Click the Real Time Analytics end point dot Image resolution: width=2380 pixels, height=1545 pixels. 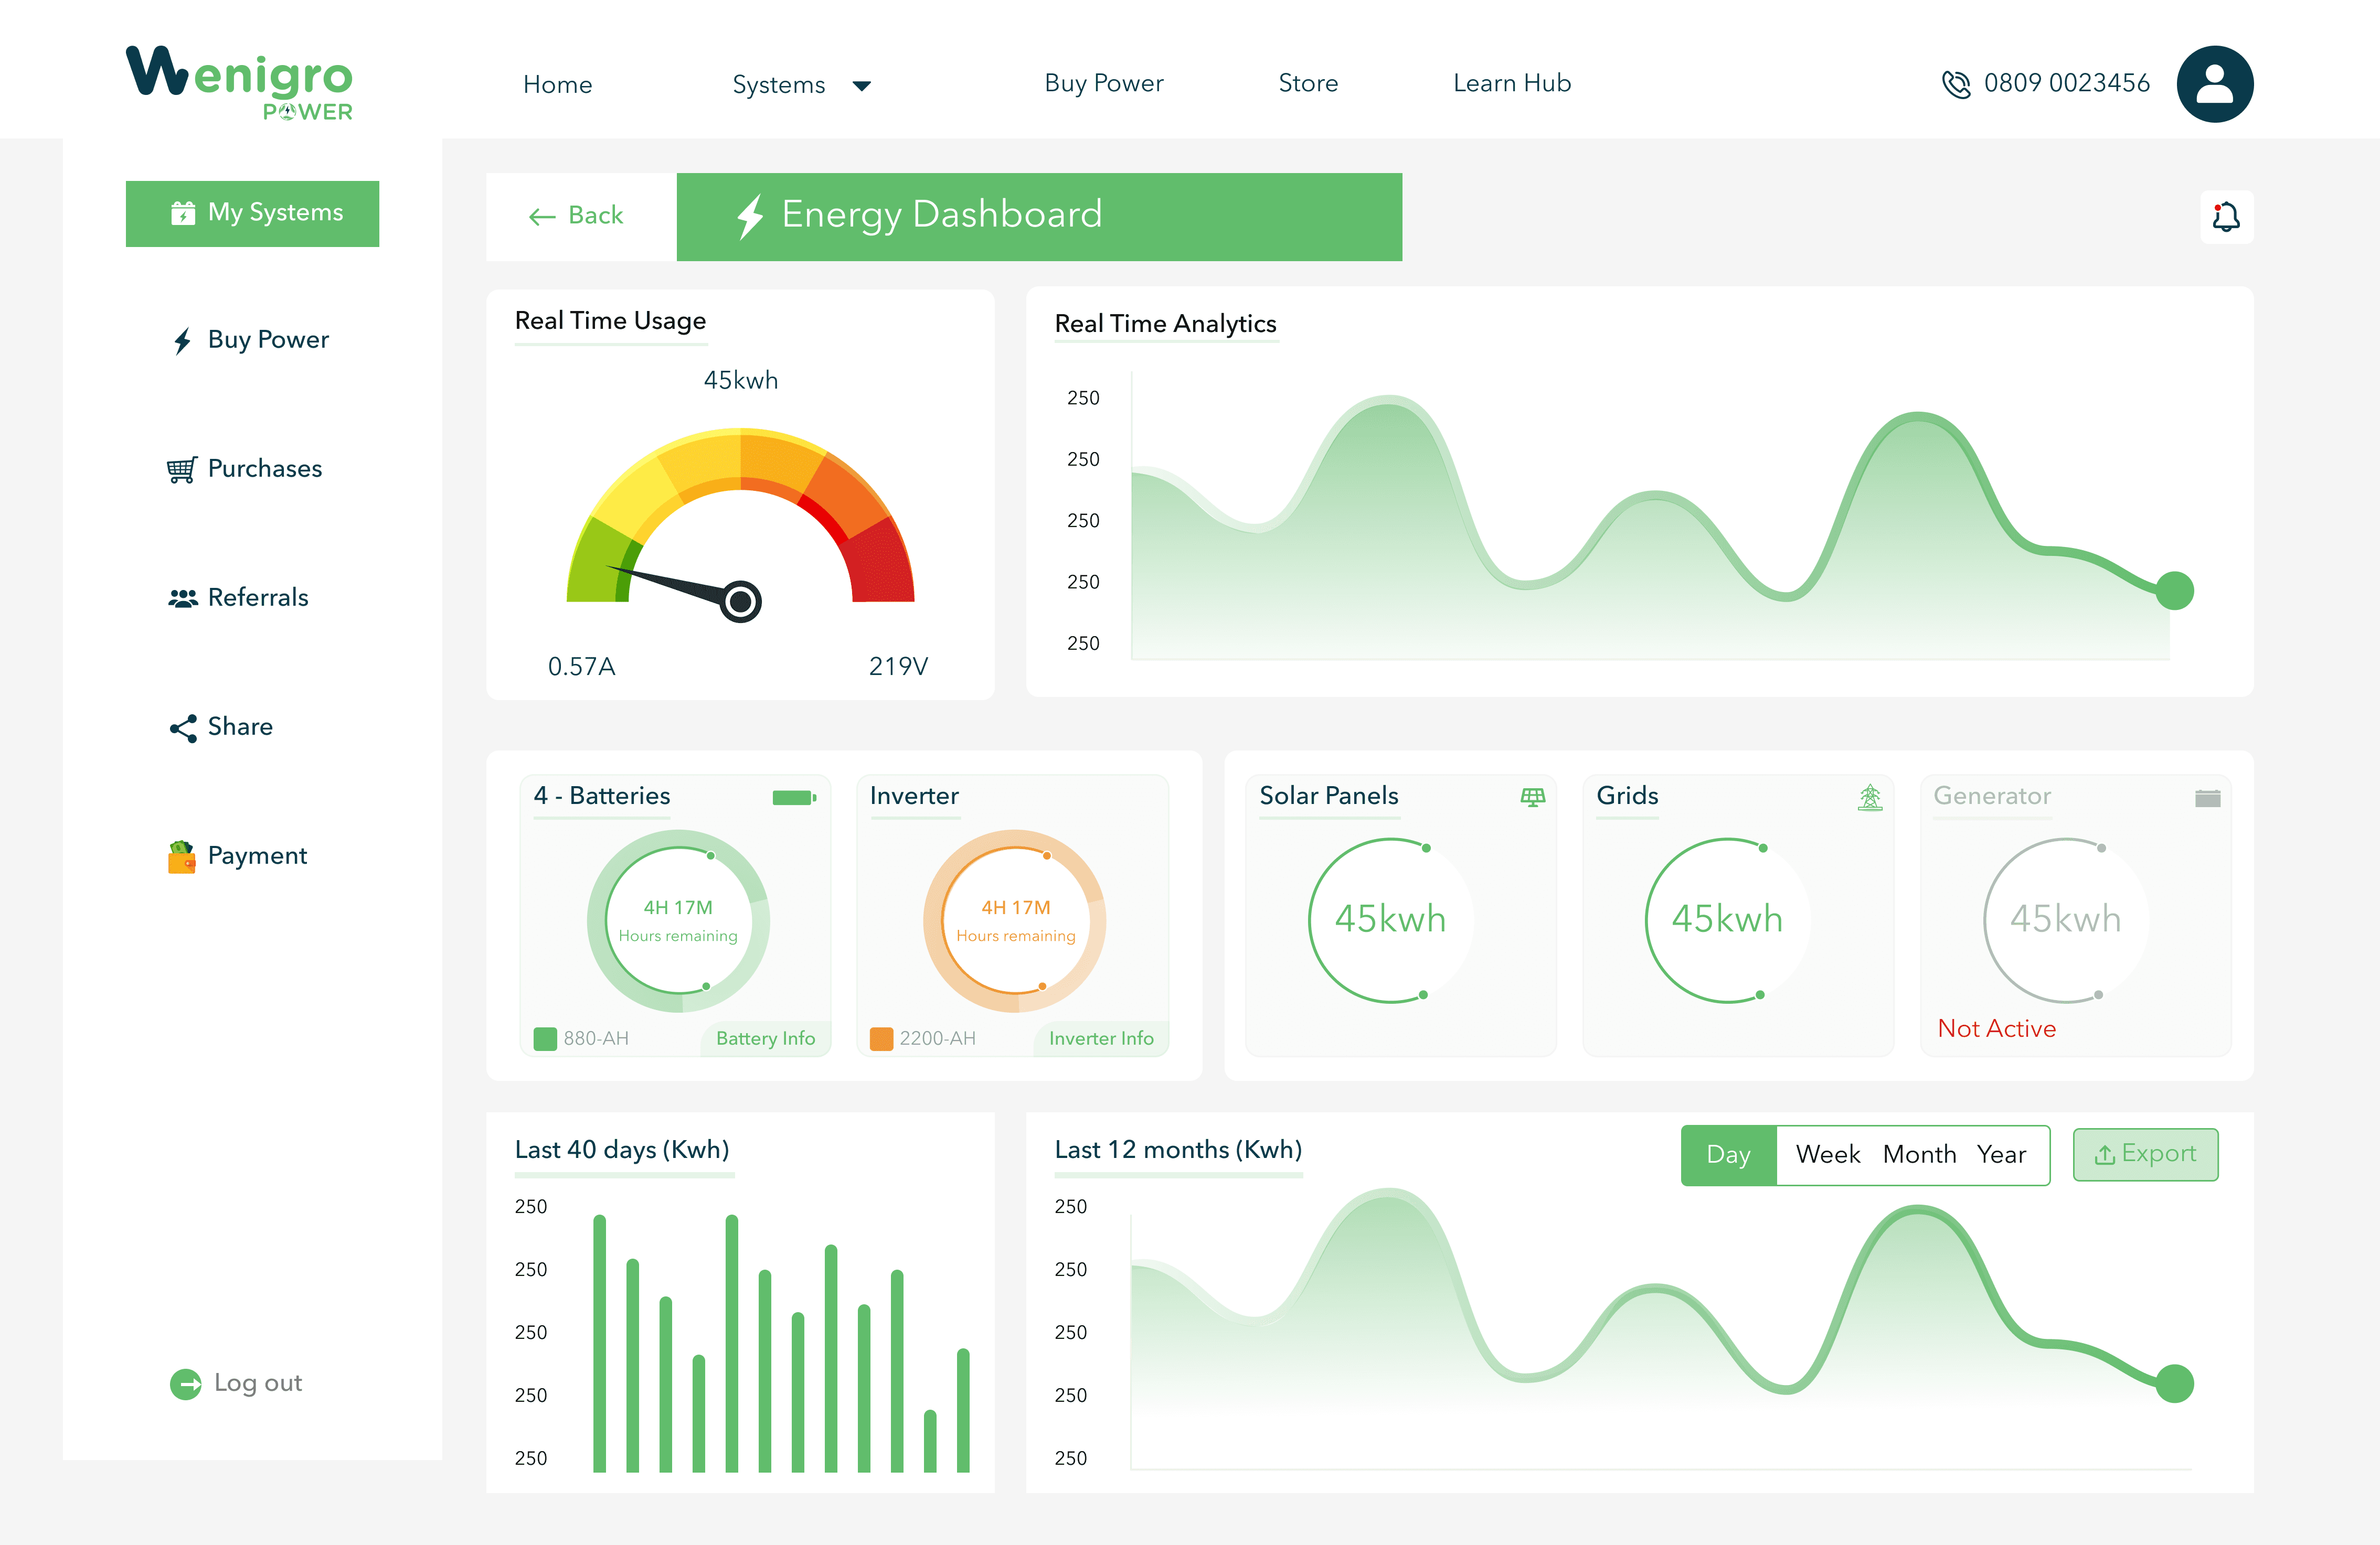(2174, 591)
